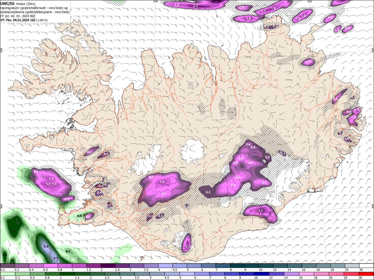Pick the pale pink 16 rain legend swatch
This screenshot has height=280, width=374.
coord(306,274)
